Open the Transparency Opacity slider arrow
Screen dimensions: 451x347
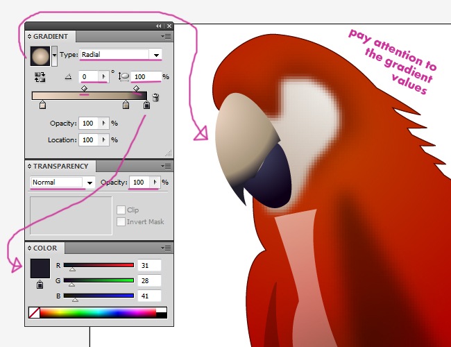pos(155,183)
